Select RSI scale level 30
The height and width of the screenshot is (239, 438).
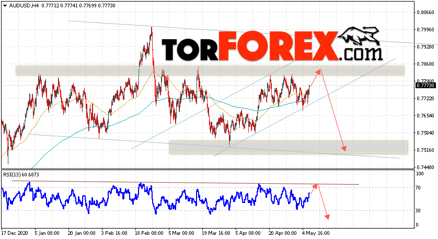point(418,210)
